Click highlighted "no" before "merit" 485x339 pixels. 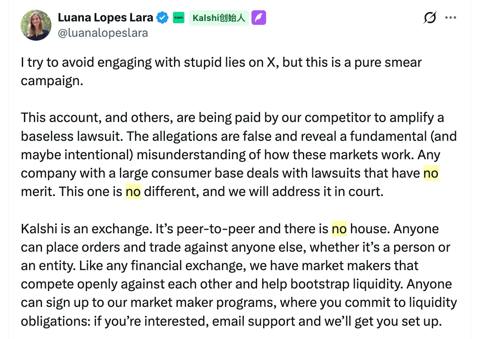pos(431,173)
